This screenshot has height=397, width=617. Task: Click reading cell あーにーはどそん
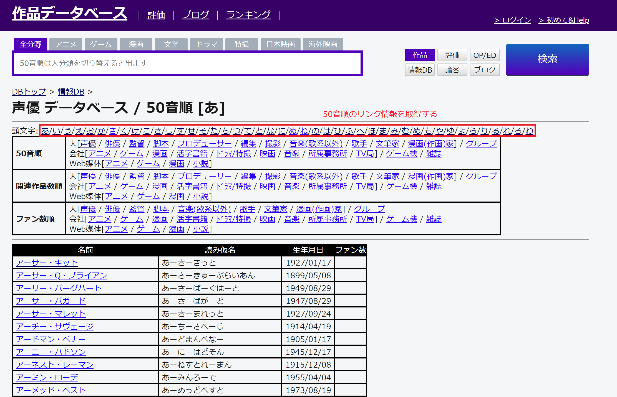tap(220, 352)
